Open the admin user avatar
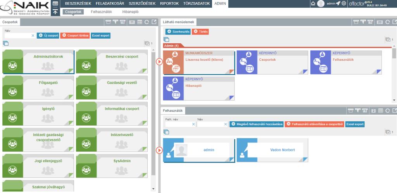The width and height of the screenshot is (397, 193). point(321,3)
